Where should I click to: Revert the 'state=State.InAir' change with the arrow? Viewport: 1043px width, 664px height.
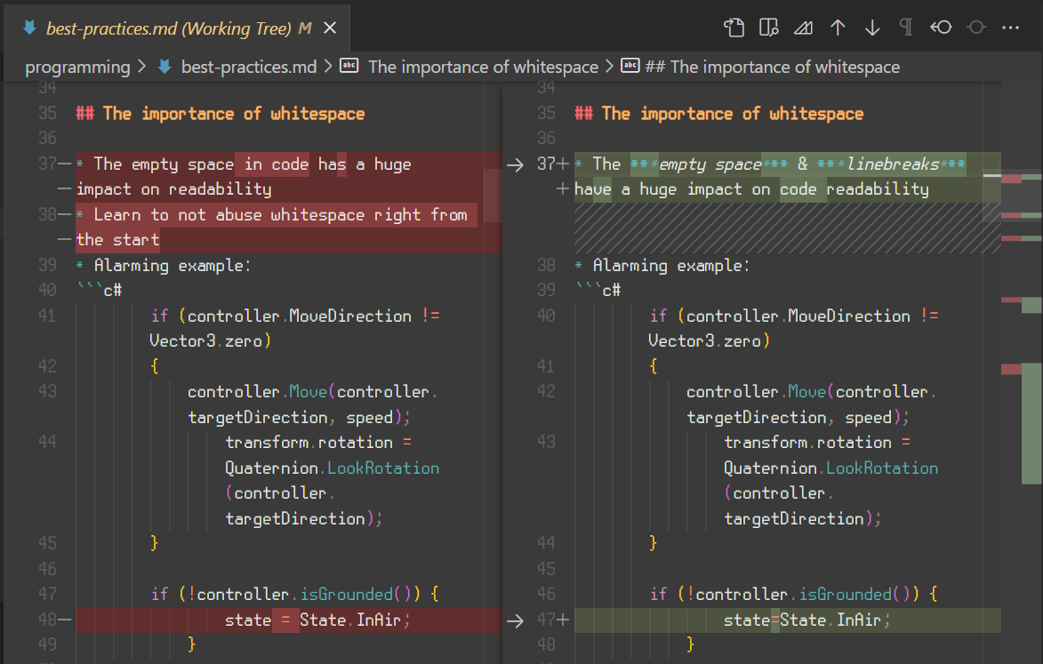point(515,620)
